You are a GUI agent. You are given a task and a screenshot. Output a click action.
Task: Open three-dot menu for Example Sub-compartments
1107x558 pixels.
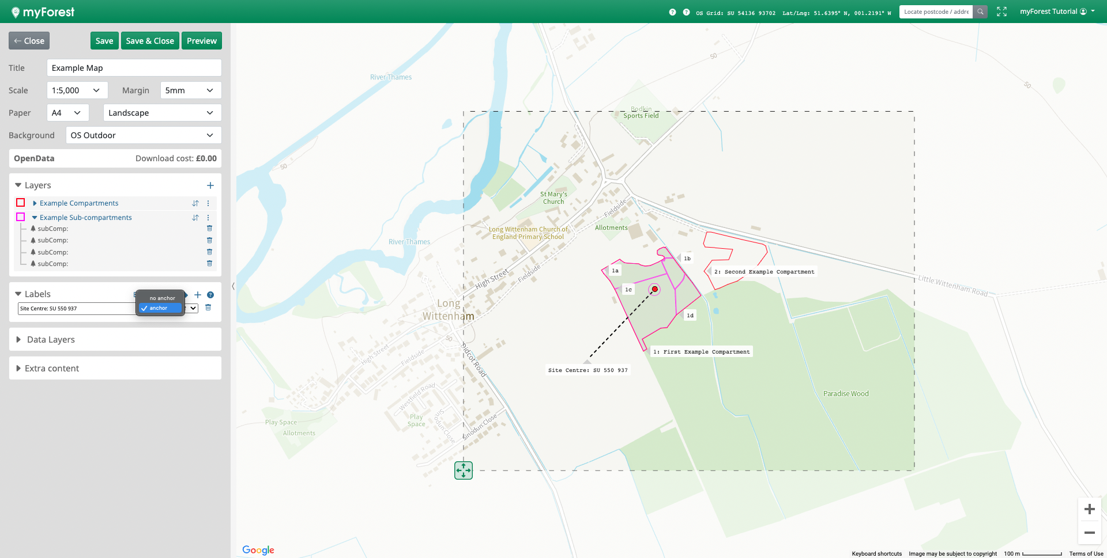(x=208, y=218)
